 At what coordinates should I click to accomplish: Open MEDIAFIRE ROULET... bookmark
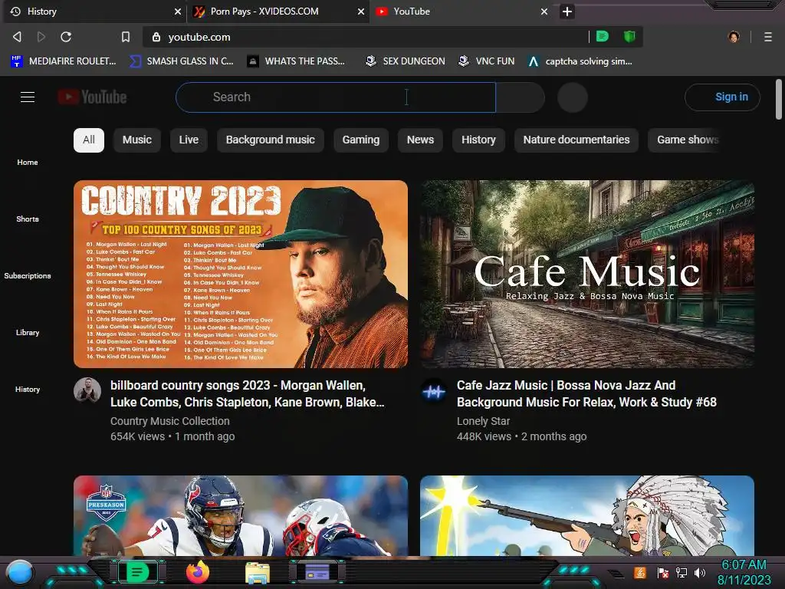pos(64,61)
